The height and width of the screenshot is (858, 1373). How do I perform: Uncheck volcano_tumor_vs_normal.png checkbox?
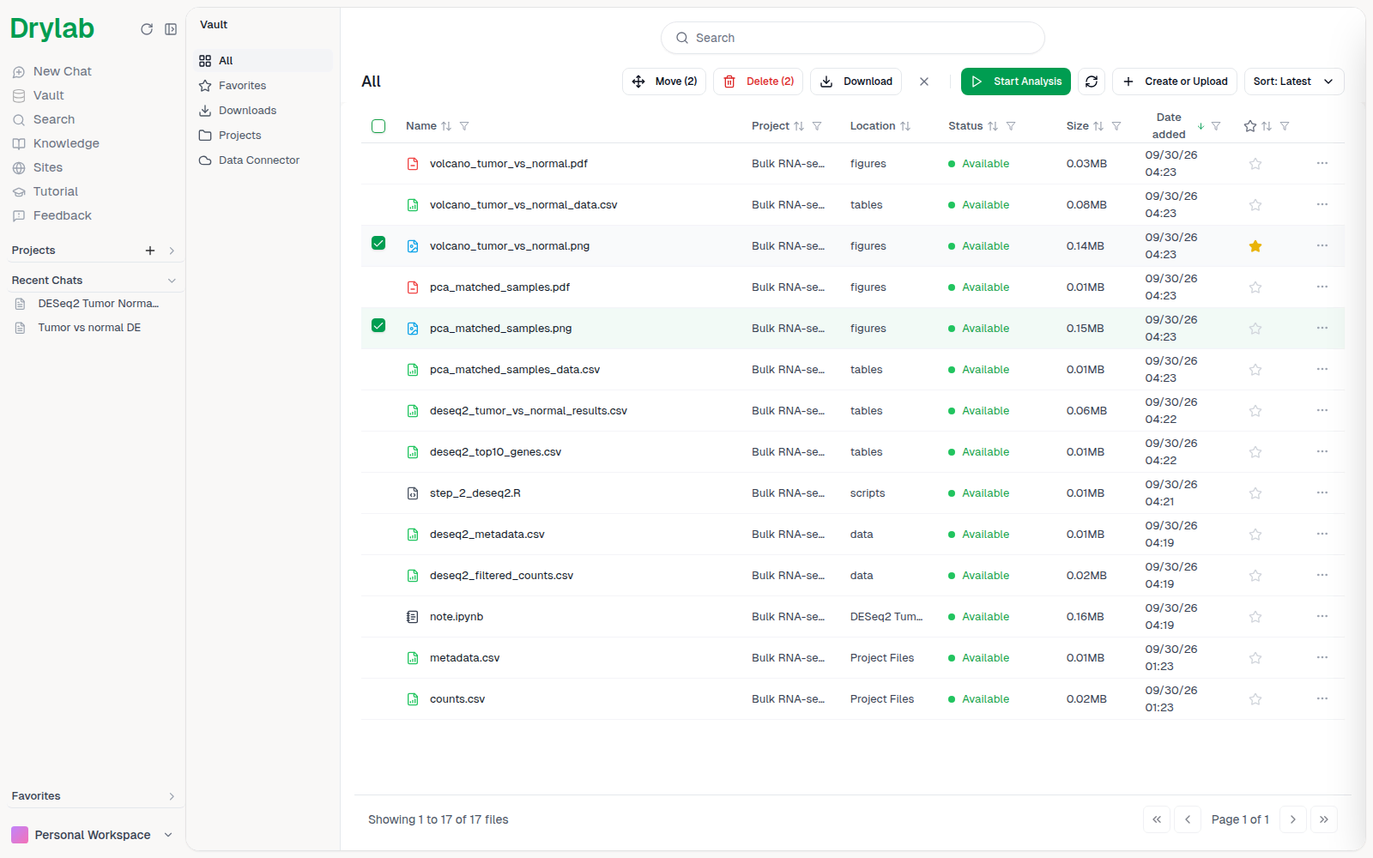tap(378, 243)
